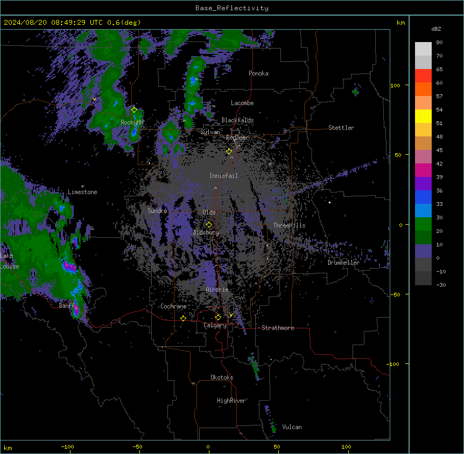Click the Olds town label
This screenshot has height=454, width=464.
pyautogui.click(x=209, y=212)
